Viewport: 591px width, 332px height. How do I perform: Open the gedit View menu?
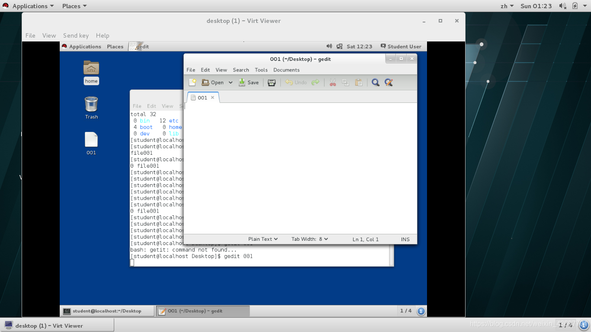[221, 70]
